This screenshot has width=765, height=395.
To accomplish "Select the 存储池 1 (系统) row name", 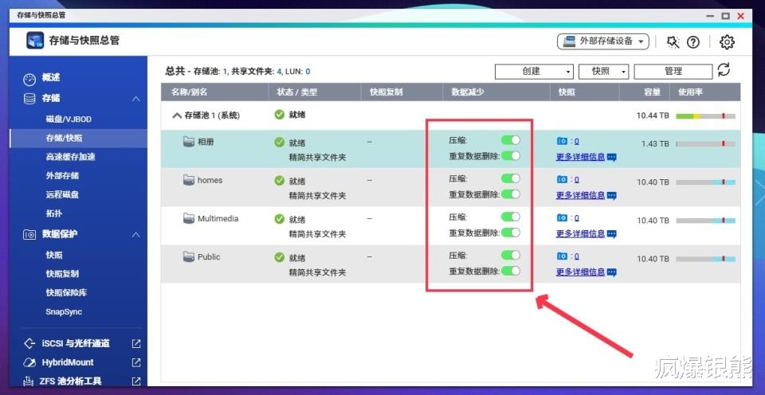I will coord(212,115).
